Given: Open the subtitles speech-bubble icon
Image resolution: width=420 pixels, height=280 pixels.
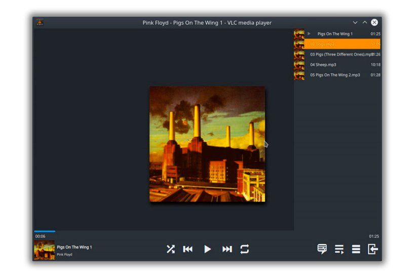Looking at the screenshot, I should [x=322, y=249].
